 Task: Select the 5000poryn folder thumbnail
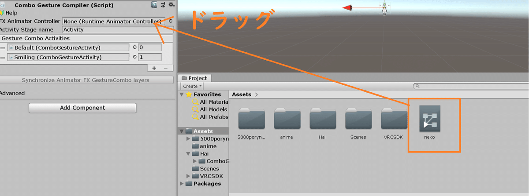click(x=252, y=123)
